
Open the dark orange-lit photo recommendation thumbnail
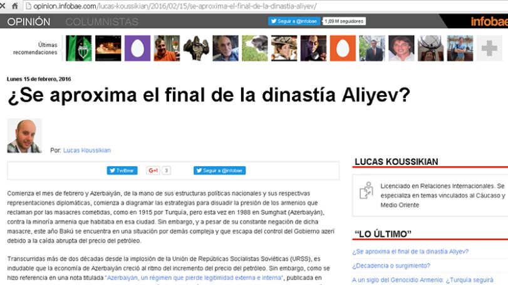click(x=108, y=48)
